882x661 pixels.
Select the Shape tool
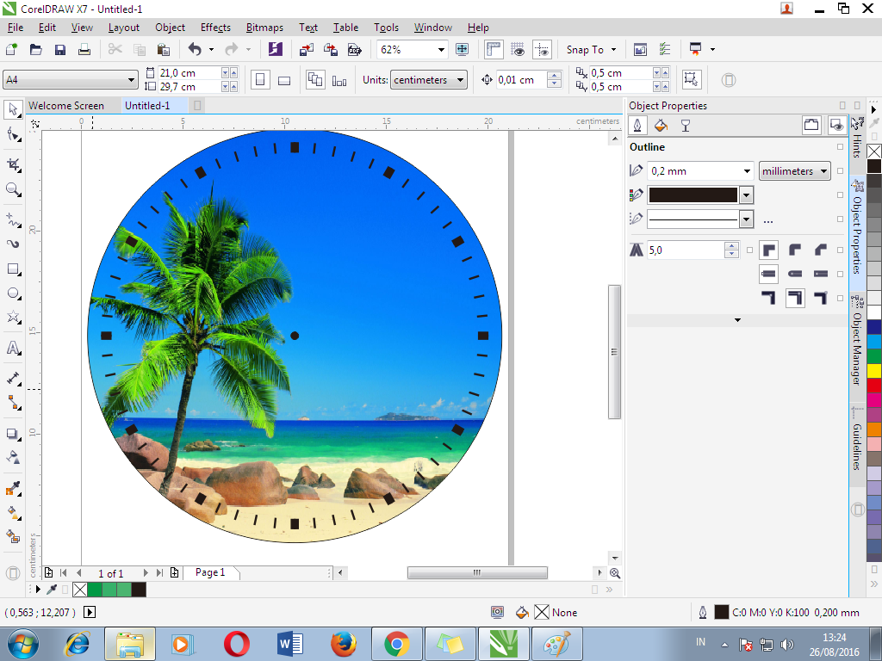tap(12, 134)
